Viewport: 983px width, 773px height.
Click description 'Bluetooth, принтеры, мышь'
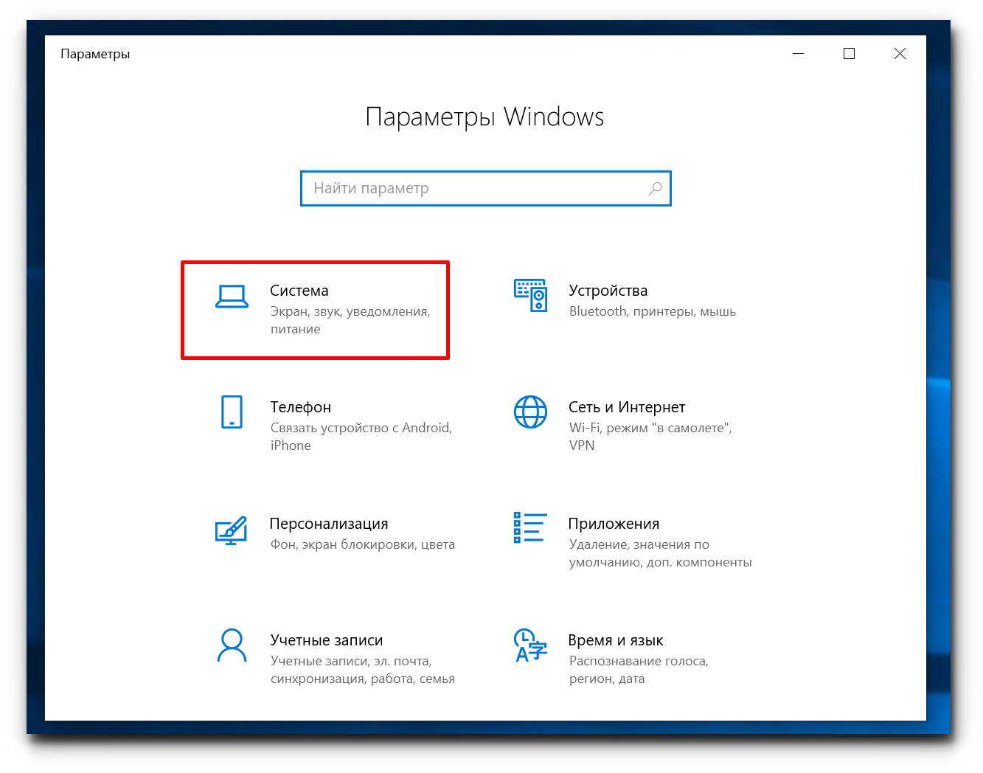click(653, 311)
